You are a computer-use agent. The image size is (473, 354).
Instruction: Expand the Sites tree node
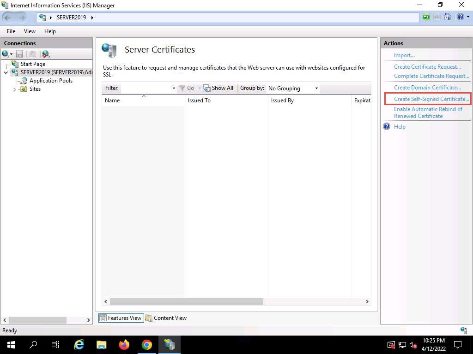(15, 89)
